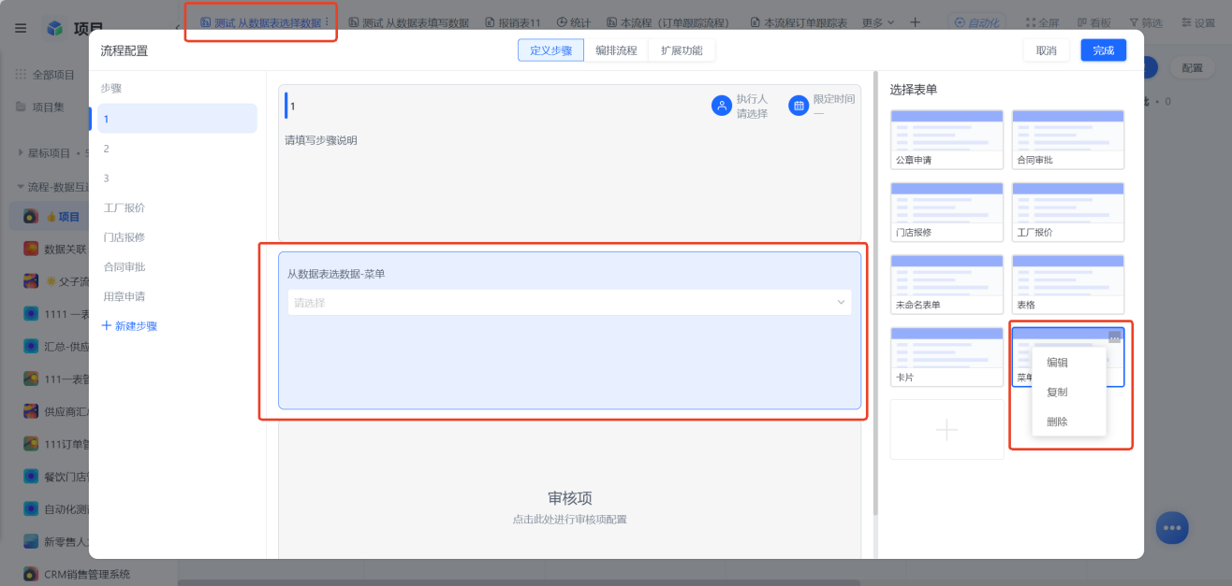The image size is (1232, 586).
Task: Expand the 星标项目 sidebar group
Action: [x=21, y=152]
